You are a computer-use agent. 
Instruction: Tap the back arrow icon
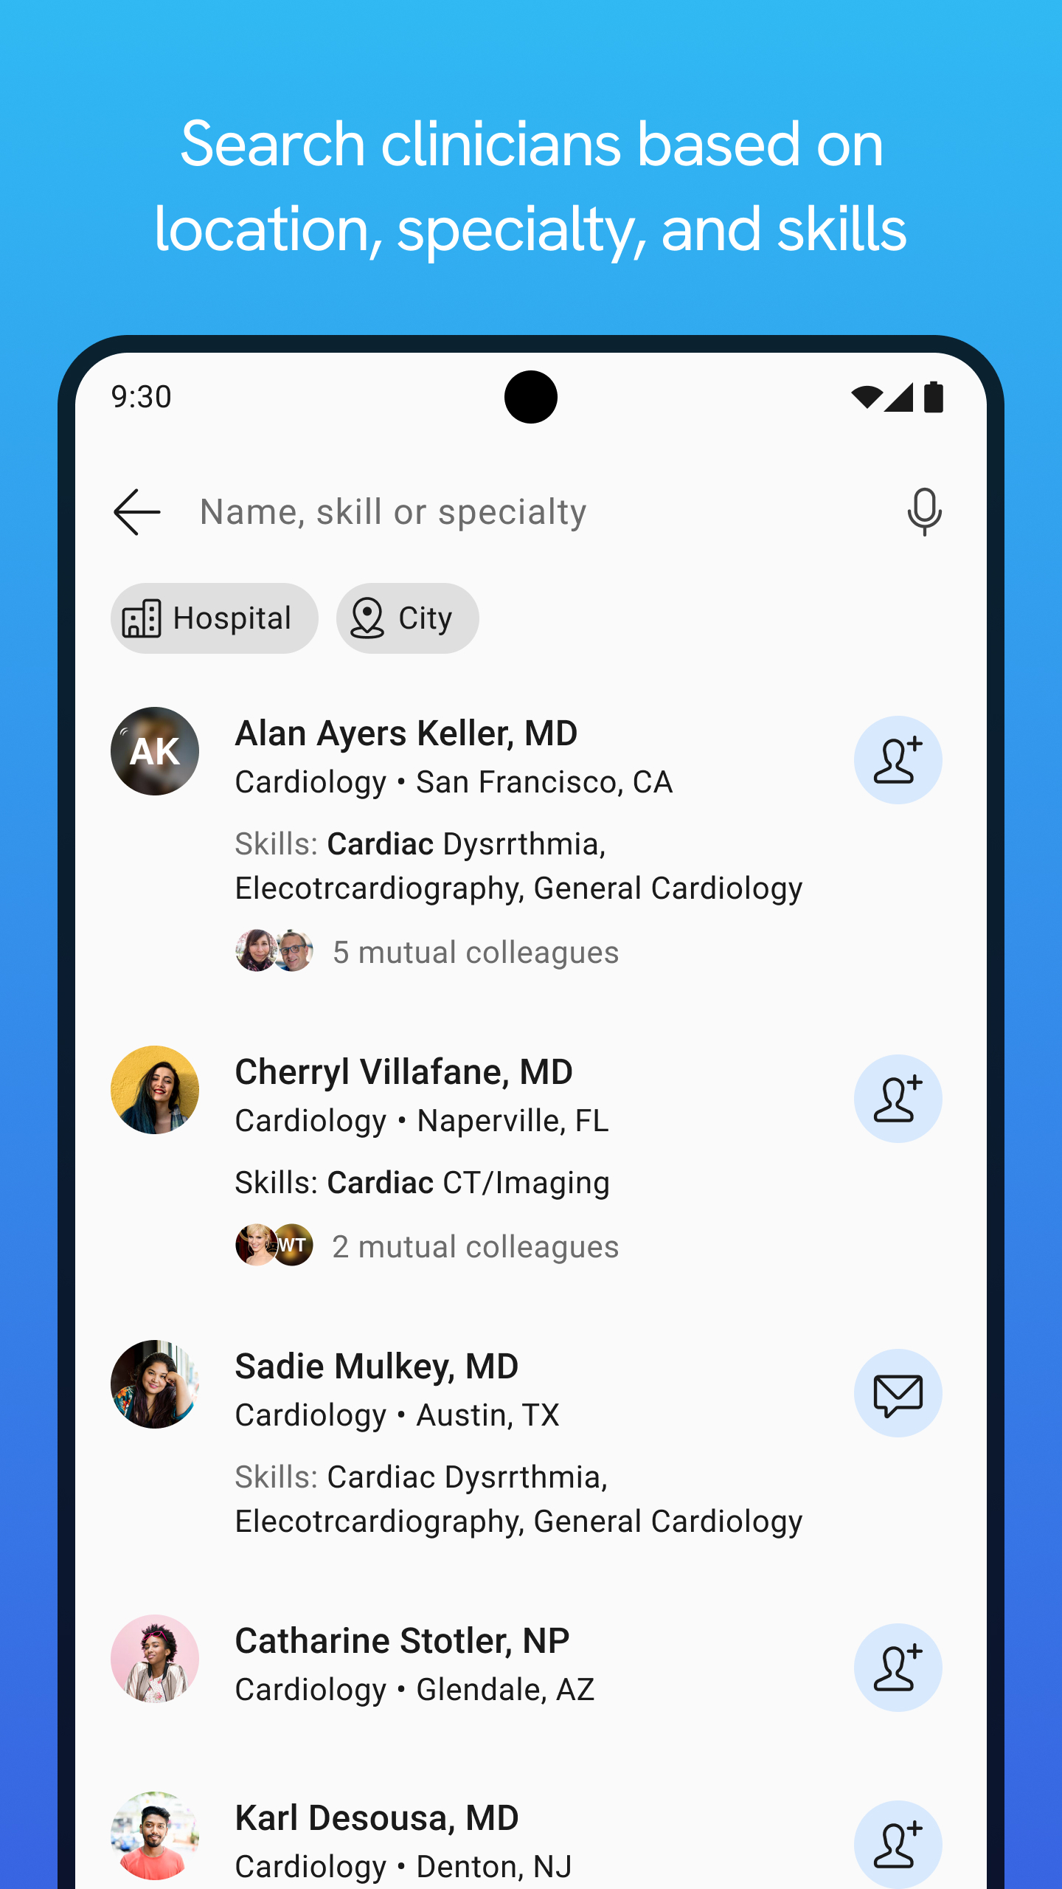click(137, 512)
